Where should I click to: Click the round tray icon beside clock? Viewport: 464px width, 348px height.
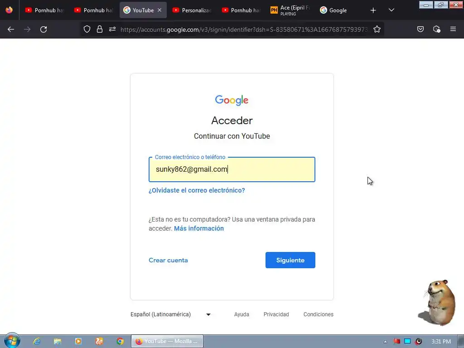click(x=418, y=341)
